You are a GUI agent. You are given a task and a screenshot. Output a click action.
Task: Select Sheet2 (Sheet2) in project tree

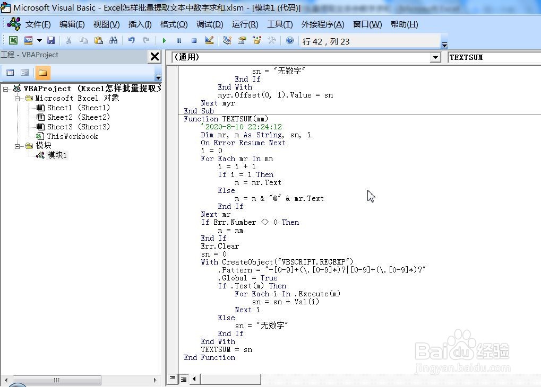click(79, 118)
